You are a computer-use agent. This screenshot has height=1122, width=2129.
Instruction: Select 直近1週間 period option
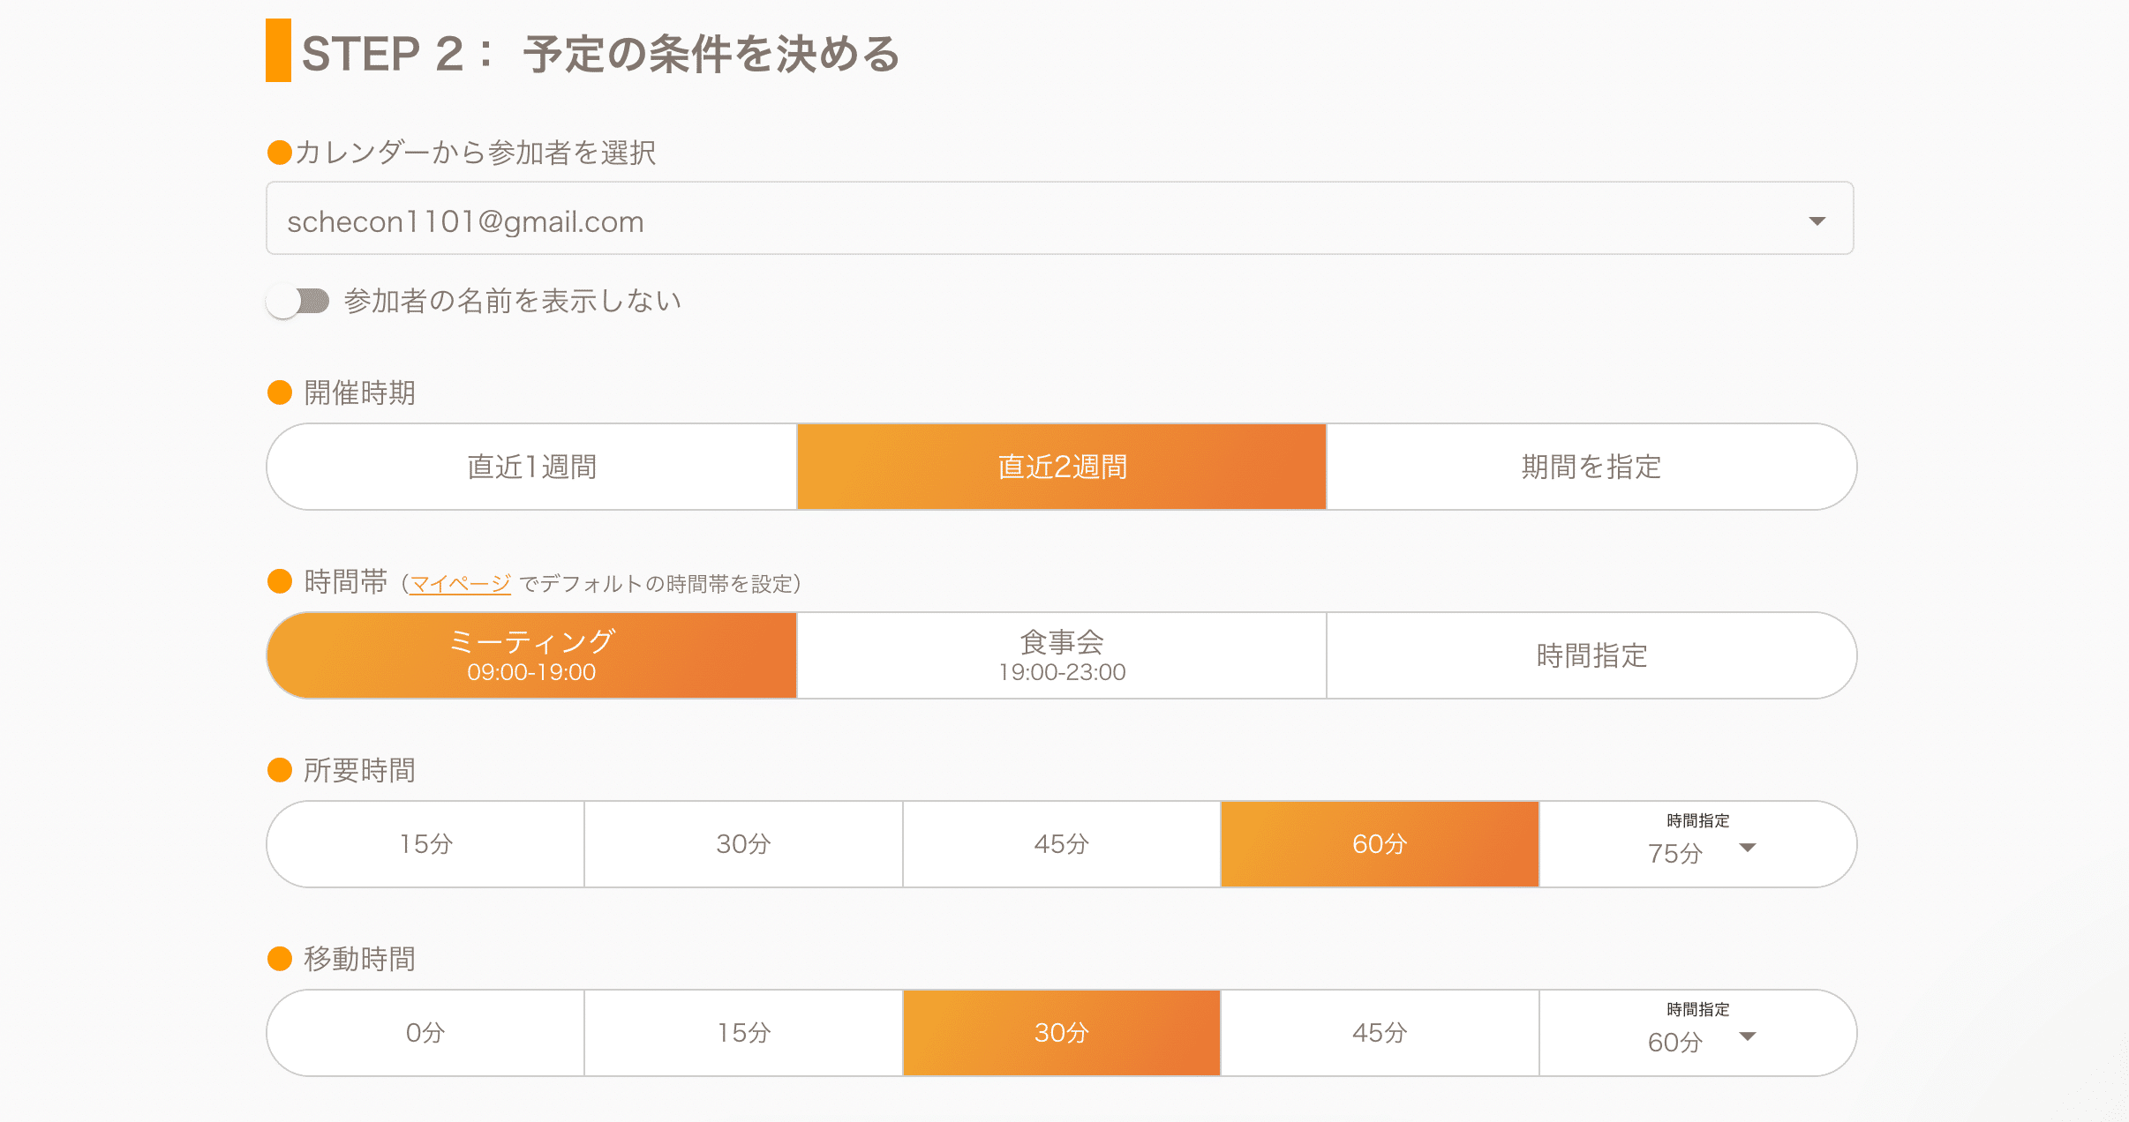(532, 467)
